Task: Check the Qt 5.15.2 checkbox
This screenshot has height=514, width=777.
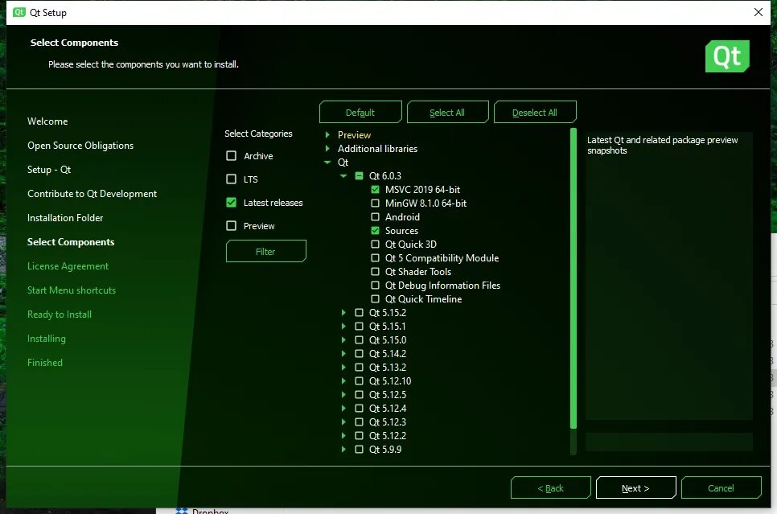Action: [360, 312]
